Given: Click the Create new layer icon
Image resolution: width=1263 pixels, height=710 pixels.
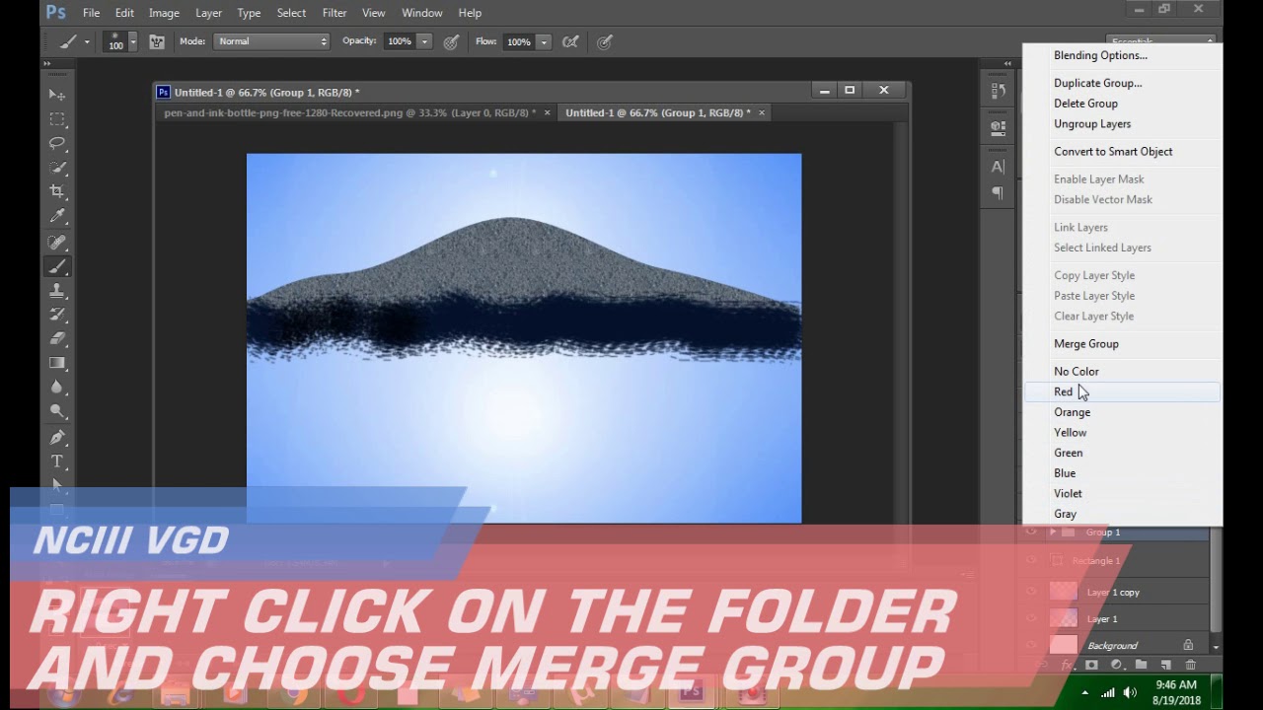Looking at the screenshot, I should [x=1165, y=666].
